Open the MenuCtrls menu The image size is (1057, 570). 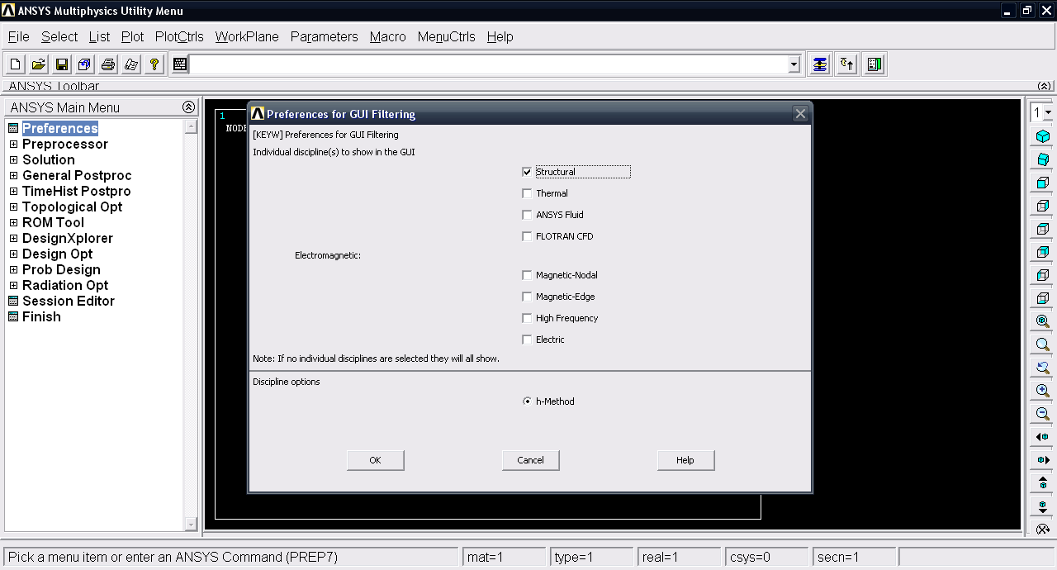tap(447, 36)
